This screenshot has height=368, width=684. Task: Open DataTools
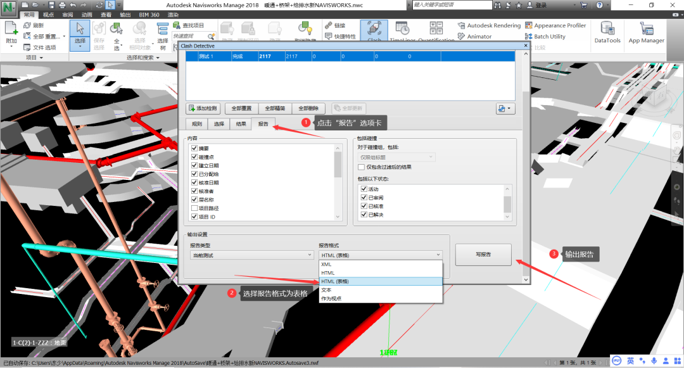coord(607,32)
